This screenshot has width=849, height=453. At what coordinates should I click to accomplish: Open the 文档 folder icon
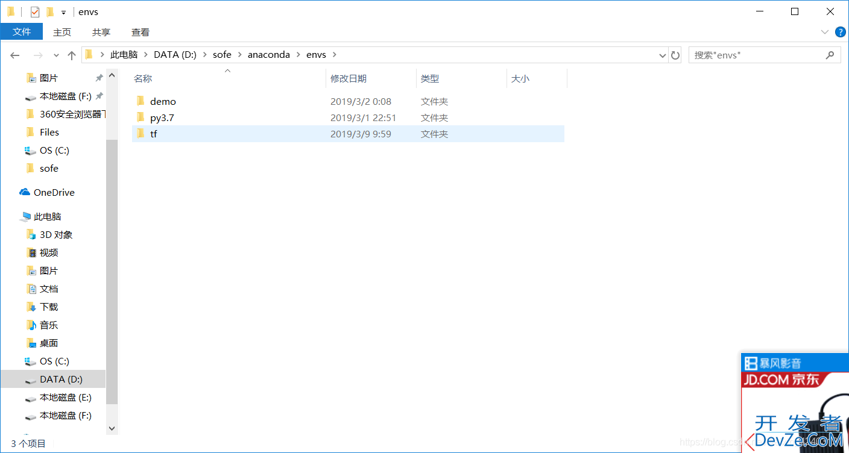point(31,289)
